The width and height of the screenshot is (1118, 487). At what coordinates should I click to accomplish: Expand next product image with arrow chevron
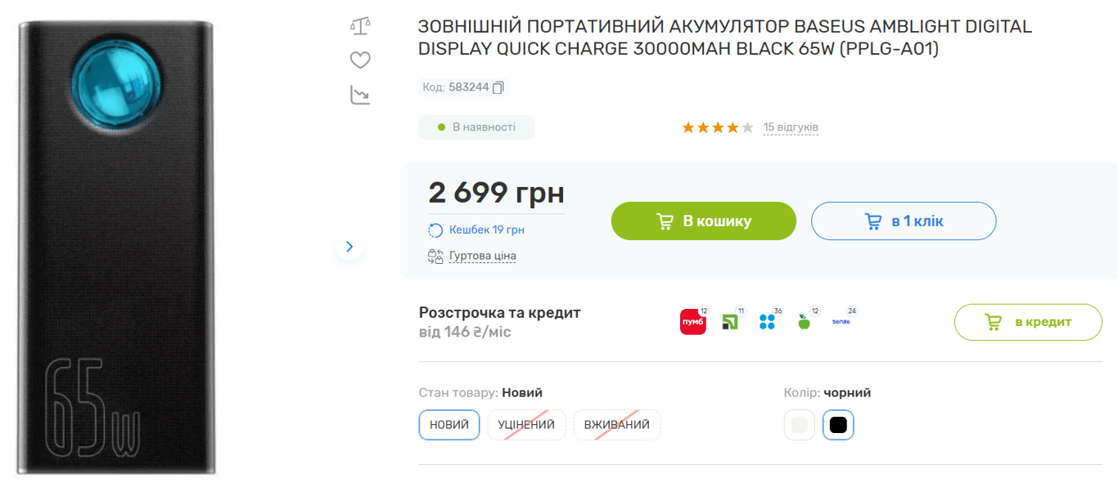(349, 246)
